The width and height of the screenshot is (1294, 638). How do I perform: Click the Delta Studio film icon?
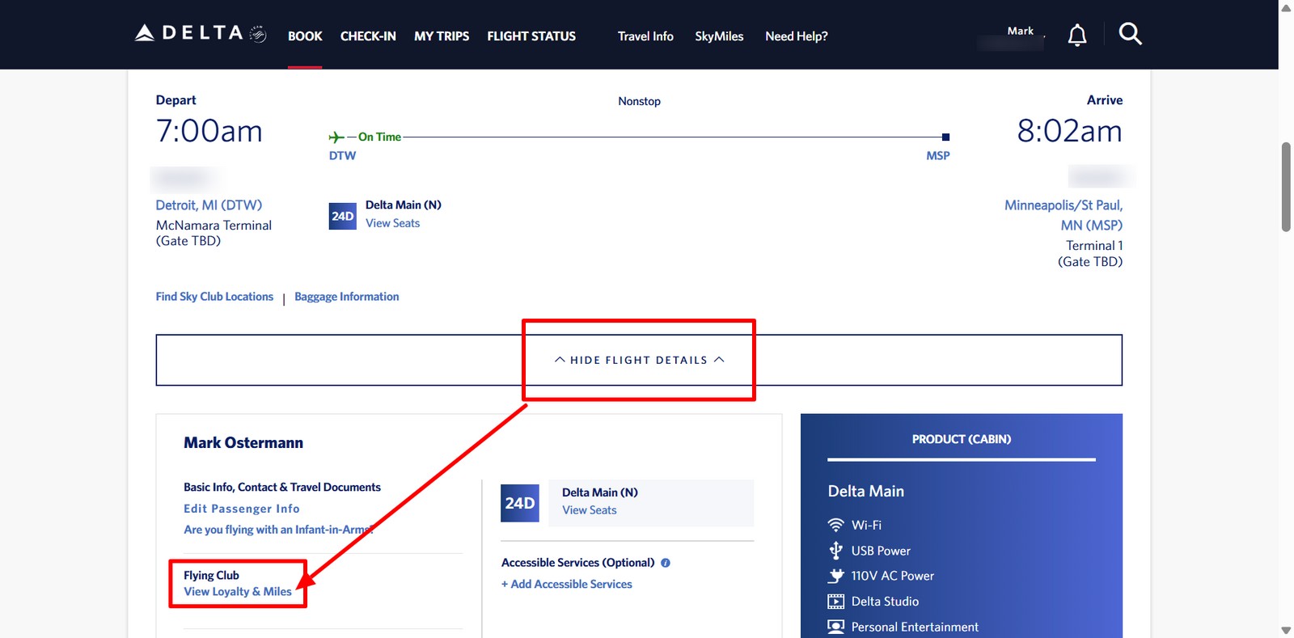click(x=836, y=602)
